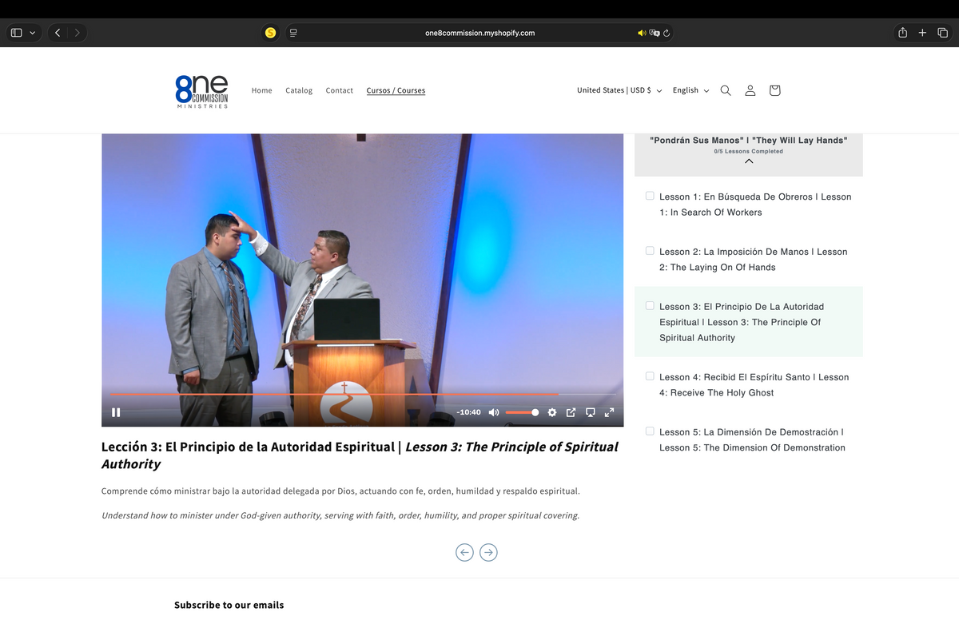Open the page reader icon in the address bar
This screenshot has width=959, height=620.
click(x=293, y=33)
